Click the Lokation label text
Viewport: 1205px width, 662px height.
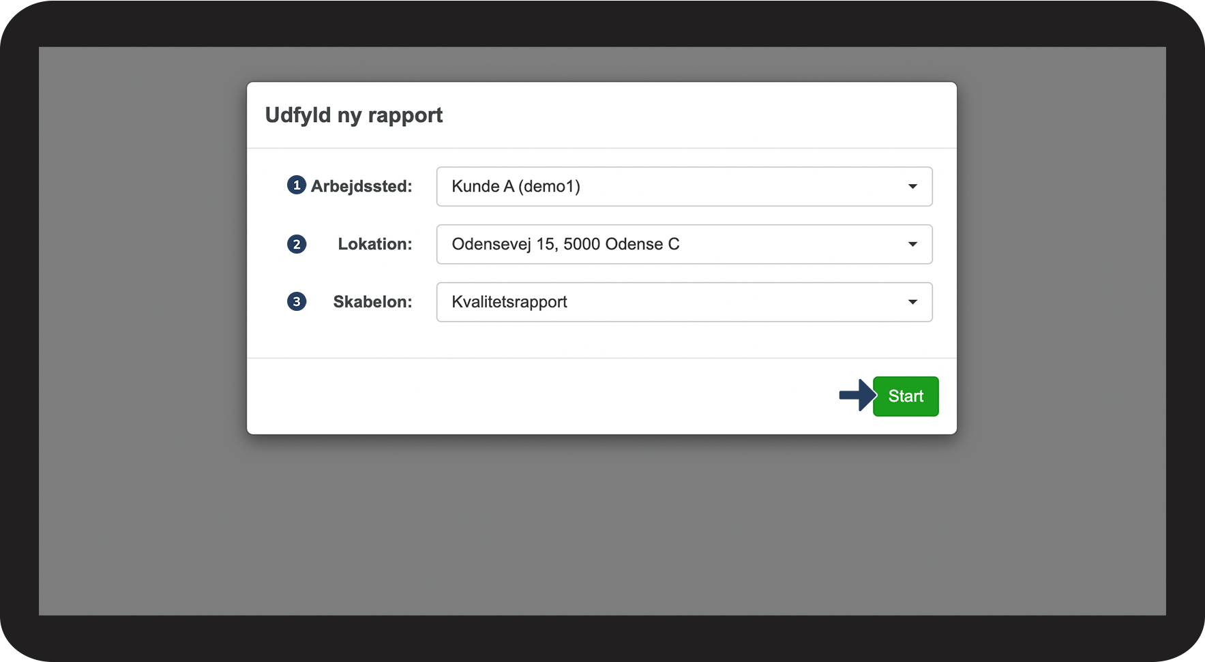(374, 244)
